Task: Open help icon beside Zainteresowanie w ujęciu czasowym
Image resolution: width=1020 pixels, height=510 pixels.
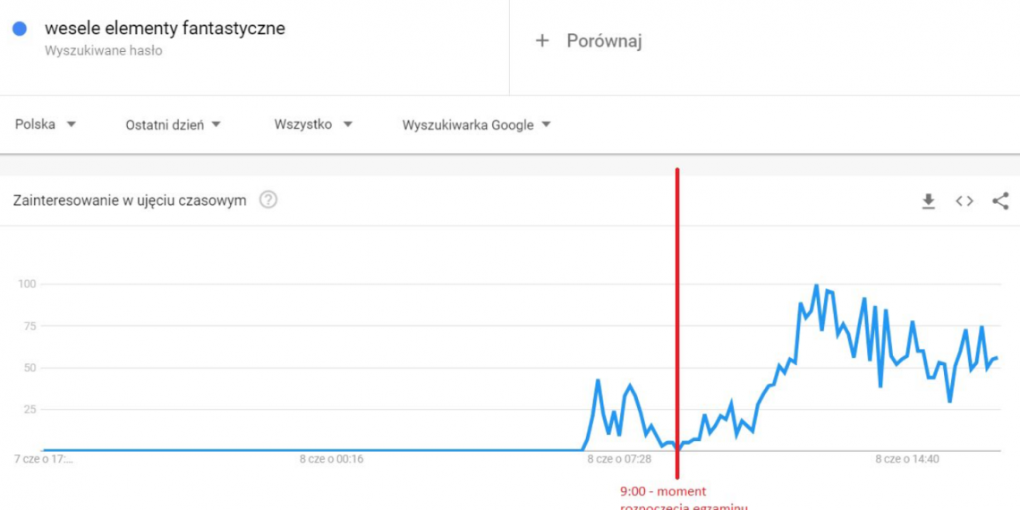Action: [268, 200]
